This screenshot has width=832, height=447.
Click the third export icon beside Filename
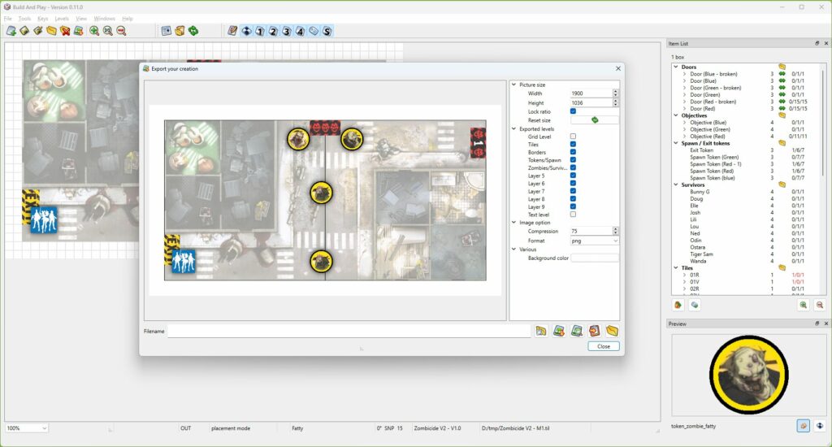click(x=577, y=332)
